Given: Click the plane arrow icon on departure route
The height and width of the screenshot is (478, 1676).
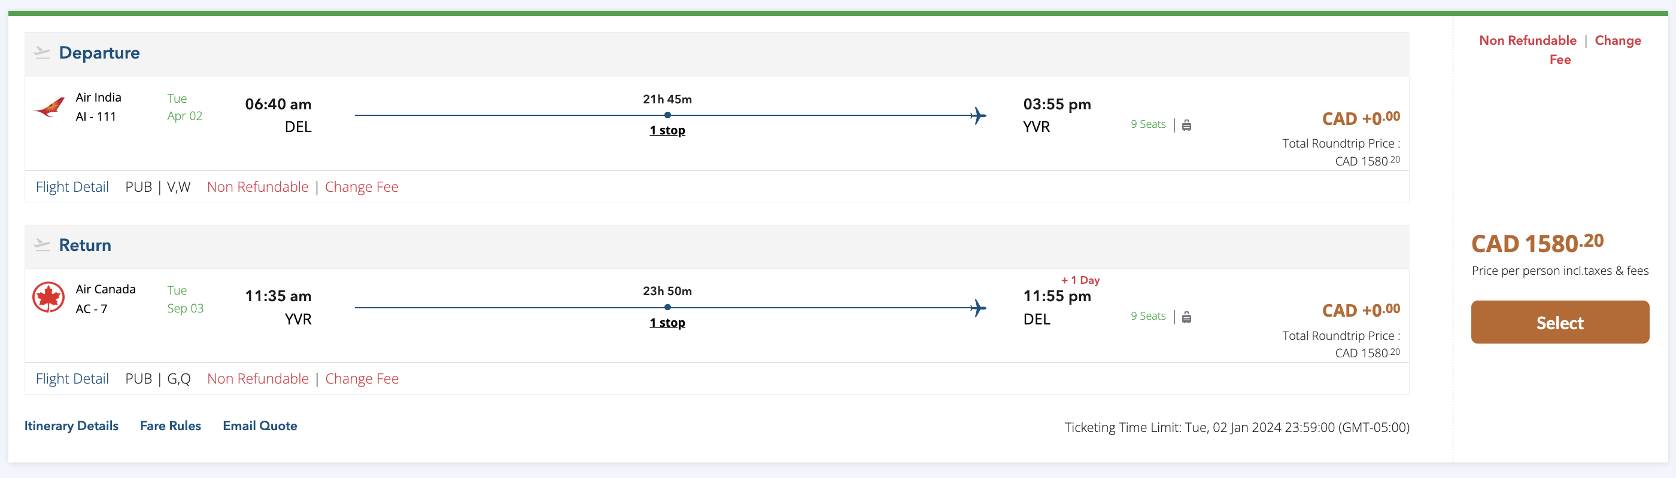Looking at the screenshot, I should 978,115.
